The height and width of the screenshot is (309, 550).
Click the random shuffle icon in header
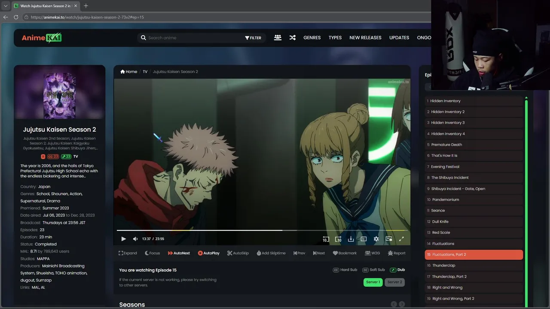293,38
